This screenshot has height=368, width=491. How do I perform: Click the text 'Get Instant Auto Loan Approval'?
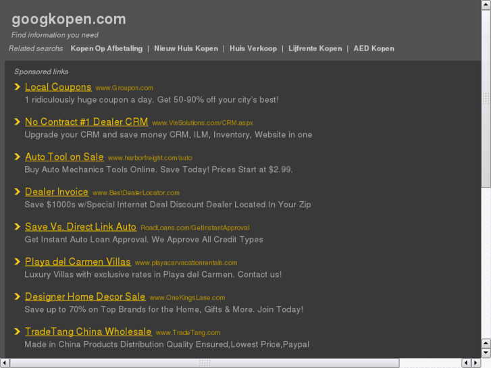[x=86, y=240]
